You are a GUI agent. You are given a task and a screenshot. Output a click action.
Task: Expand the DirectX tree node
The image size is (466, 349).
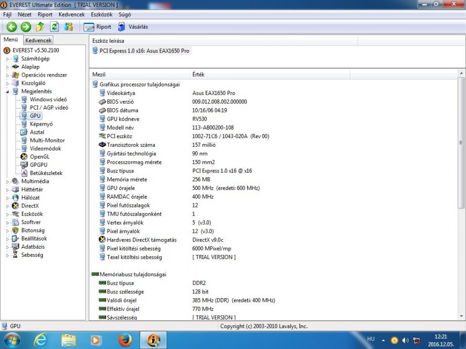pyautogui.click(x=8, y=206)
